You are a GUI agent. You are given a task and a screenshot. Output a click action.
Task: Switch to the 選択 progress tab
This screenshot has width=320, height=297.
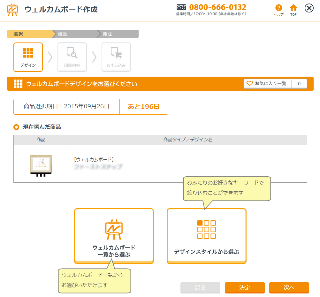29,34
